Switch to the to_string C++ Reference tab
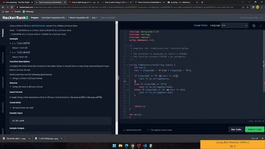The height and width of the screenshot is (149, 265). [x=183, y=2]
